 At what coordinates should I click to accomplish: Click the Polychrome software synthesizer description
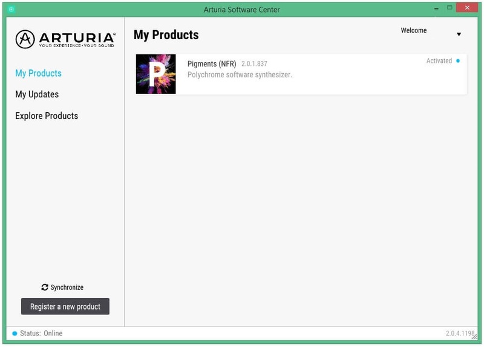click(x=240, y=75)
